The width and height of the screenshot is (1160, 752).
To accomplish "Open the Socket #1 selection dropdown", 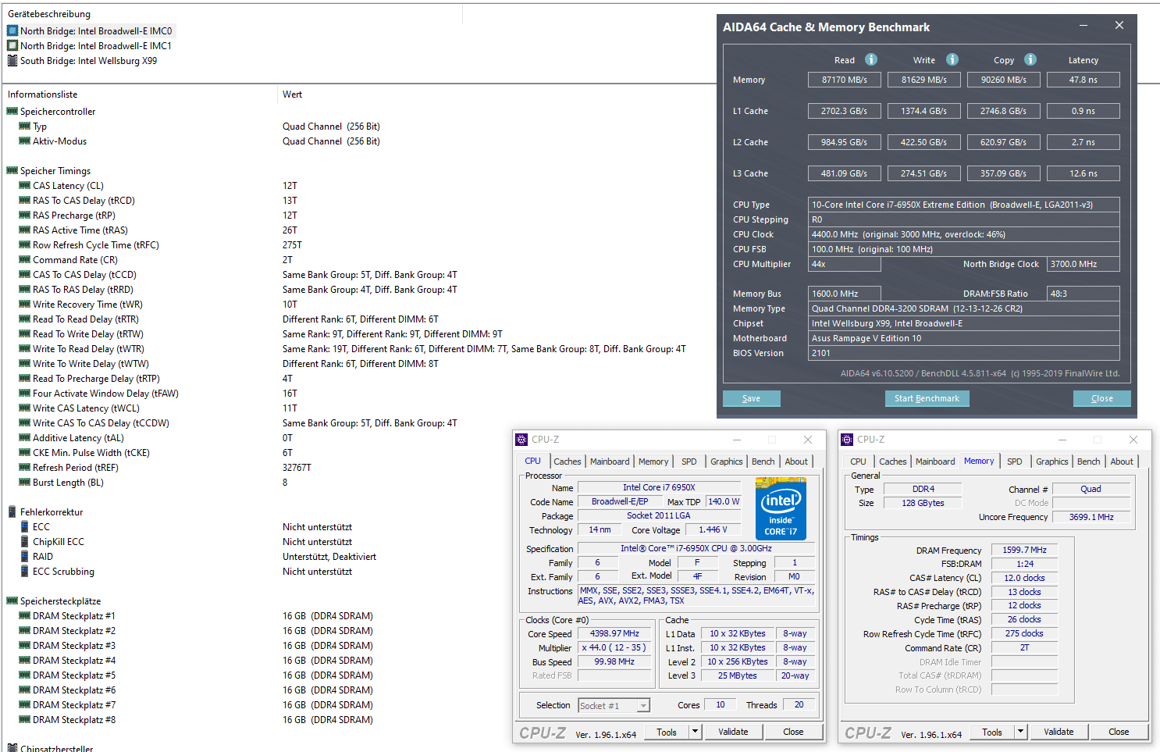I will 643,705.
